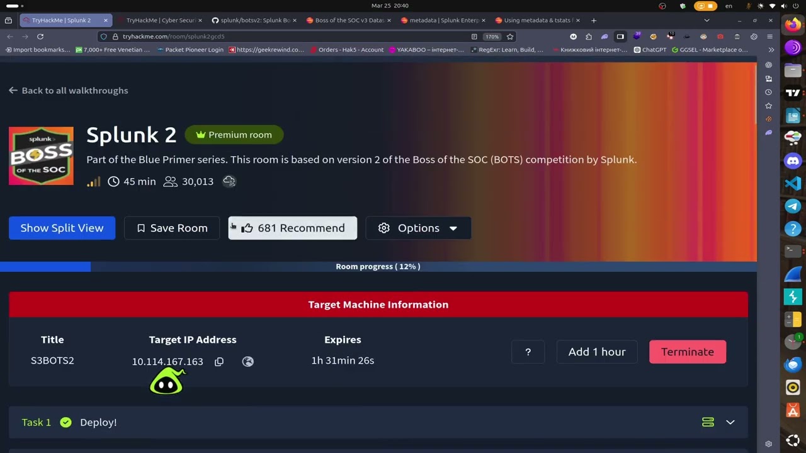Launch Visual Studio Code from the dock
The image size is (806, 453).
point(793,184)
